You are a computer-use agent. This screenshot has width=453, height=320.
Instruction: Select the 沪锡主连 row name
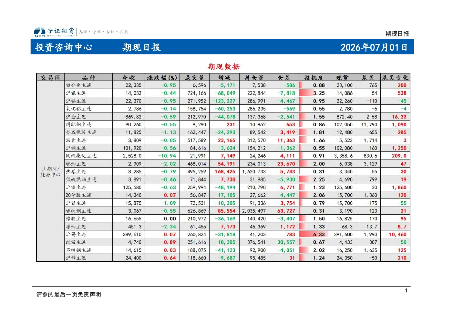pyautogui.click(x=76, y=234)
